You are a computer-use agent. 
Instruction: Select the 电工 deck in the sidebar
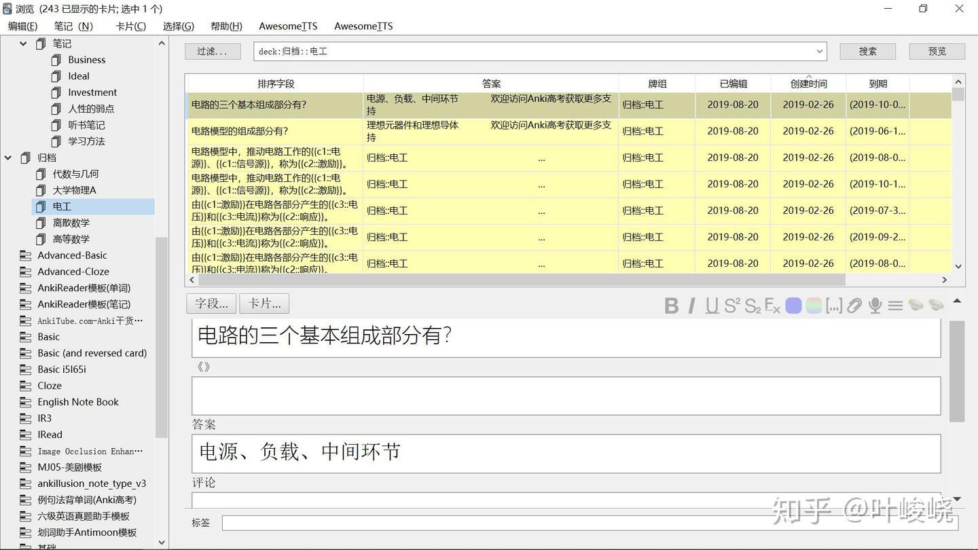(93, 206)
